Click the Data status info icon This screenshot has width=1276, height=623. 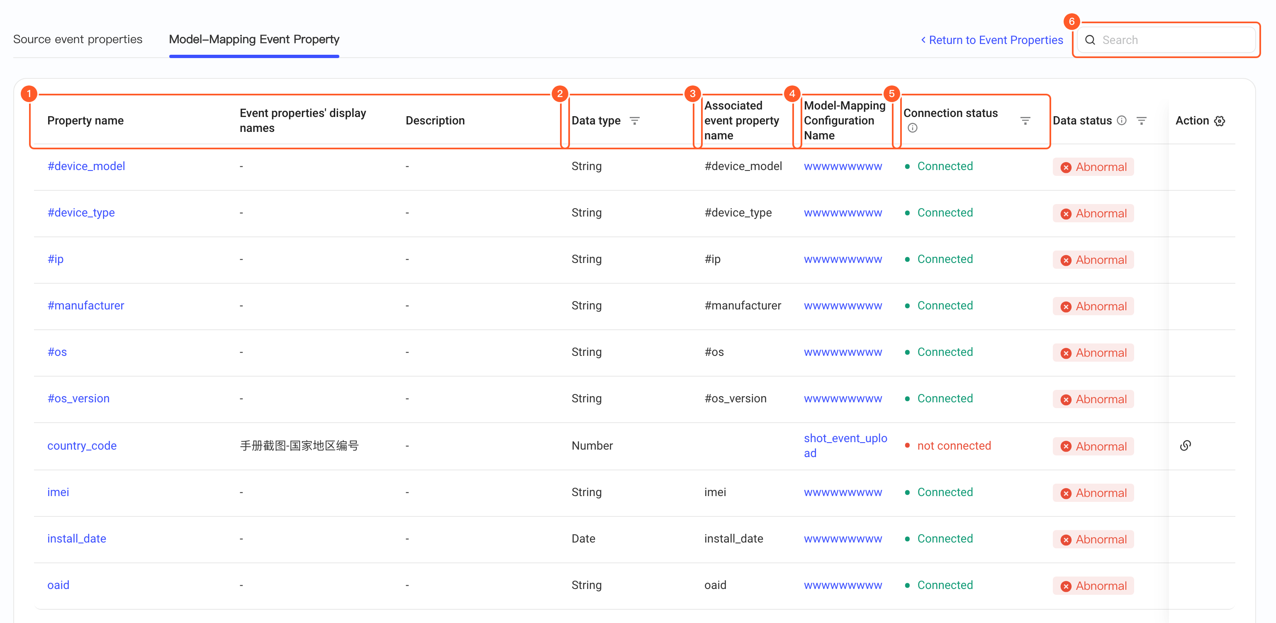1122,120
